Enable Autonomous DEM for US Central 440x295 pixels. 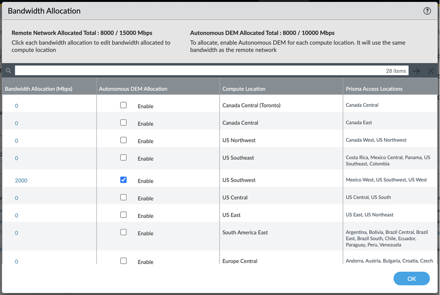point(124,197)
